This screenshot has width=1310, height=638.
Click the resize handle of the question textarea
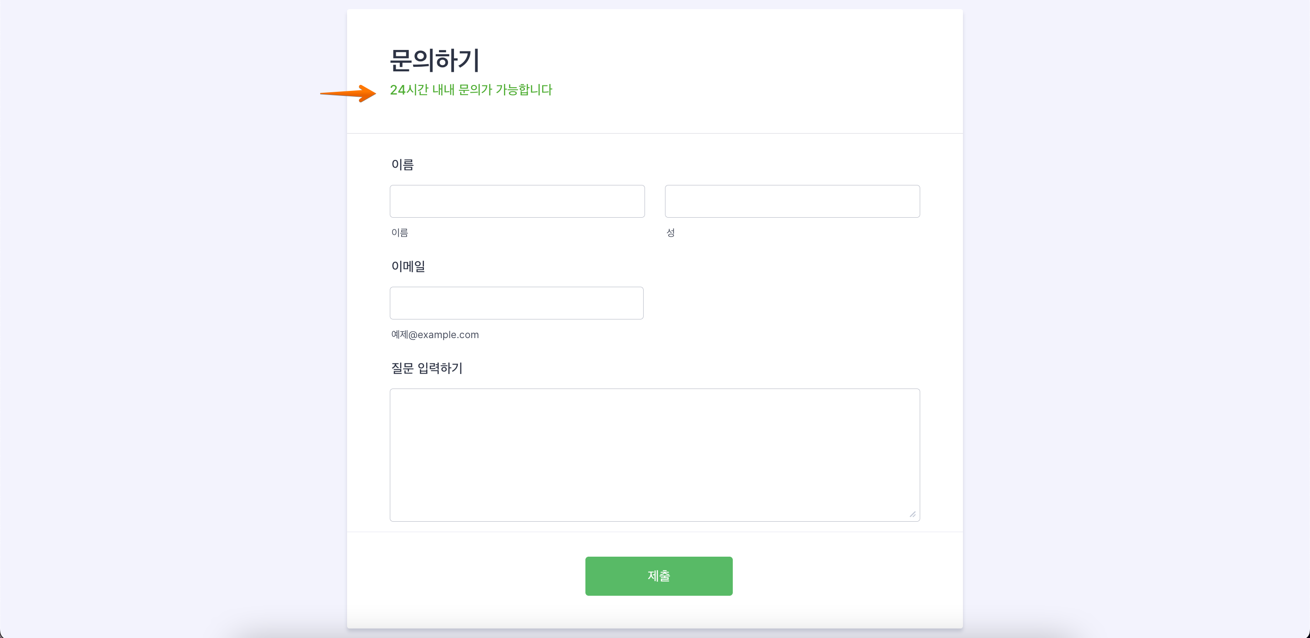pos(913,514)
